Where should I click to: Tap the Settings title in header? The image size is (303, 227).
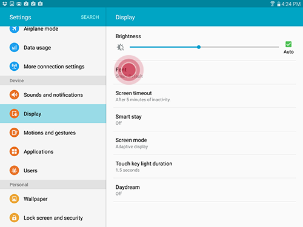[x=20, y=17]
